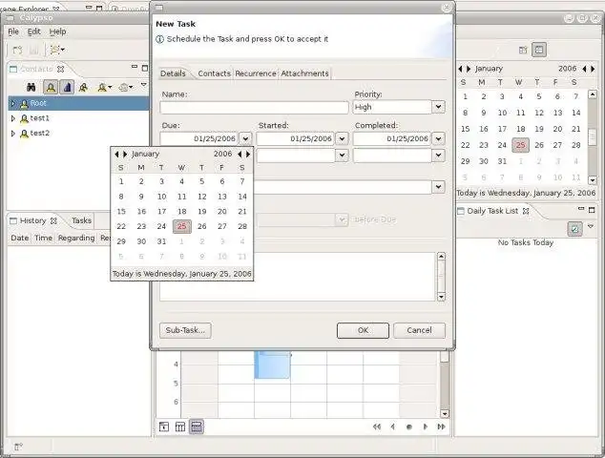Select day 25 in popup calendar

[x=181, y=226]
